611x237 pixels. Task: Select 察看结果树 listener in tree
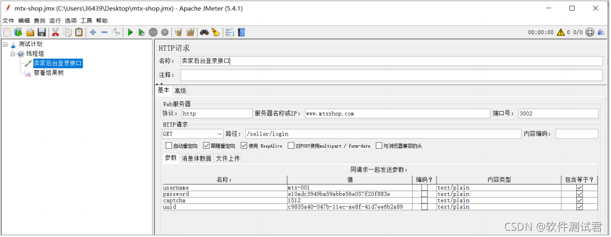coord(48,73)
